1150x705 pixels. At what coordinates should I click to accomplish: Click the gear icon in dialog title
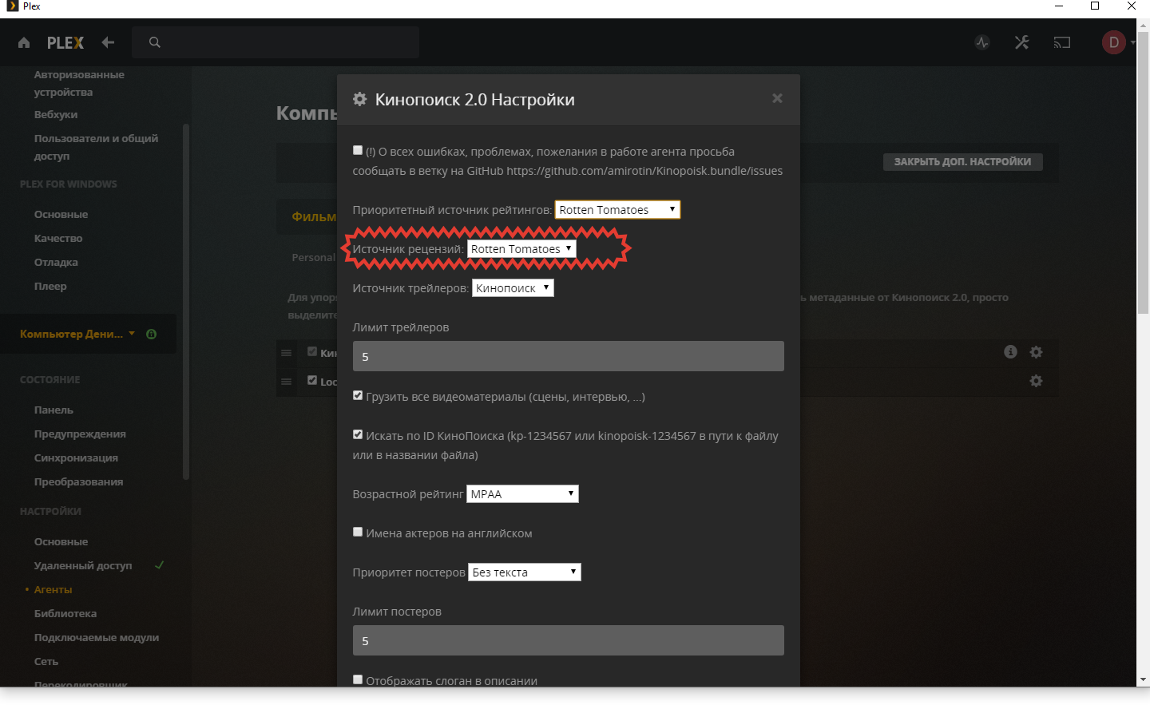[360, 99]
